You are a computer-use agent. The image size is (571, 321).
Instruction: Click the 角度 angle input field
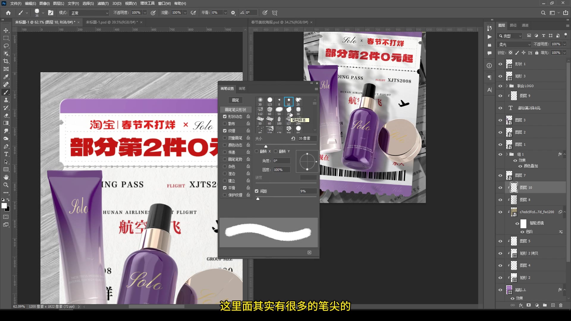pos(281,161)
